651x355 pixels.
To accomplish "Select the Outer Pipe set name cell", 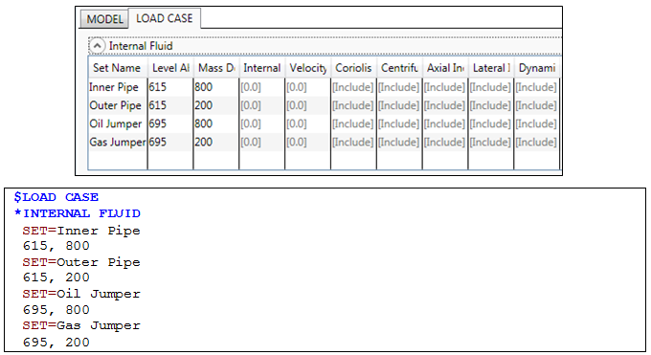I will coord(118,105).
